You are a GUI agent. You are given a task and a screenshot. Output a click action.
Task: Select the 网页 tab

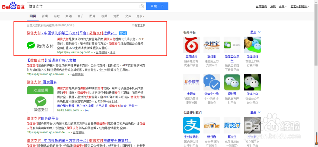[x=33, y=16]
